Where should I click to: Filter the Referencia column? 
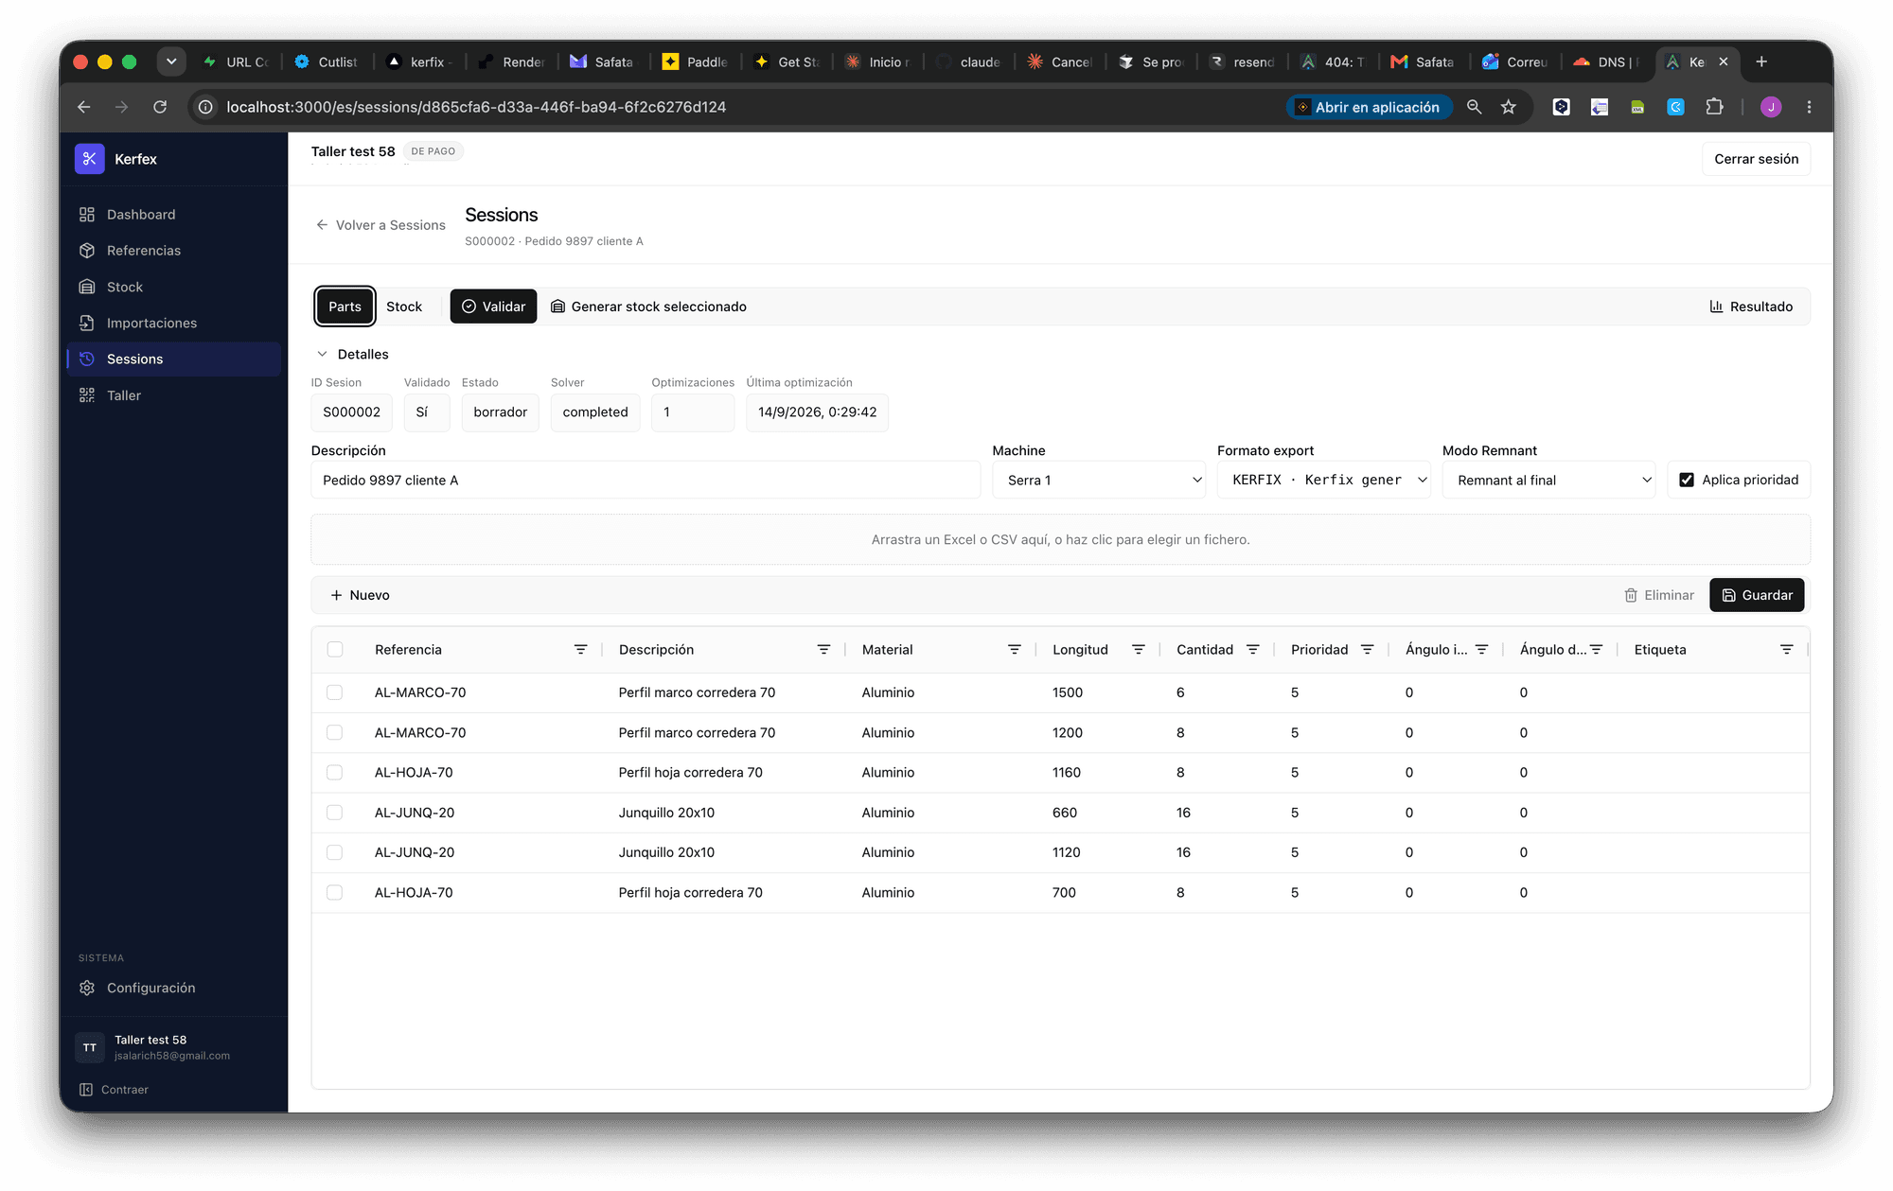[580, 650]
